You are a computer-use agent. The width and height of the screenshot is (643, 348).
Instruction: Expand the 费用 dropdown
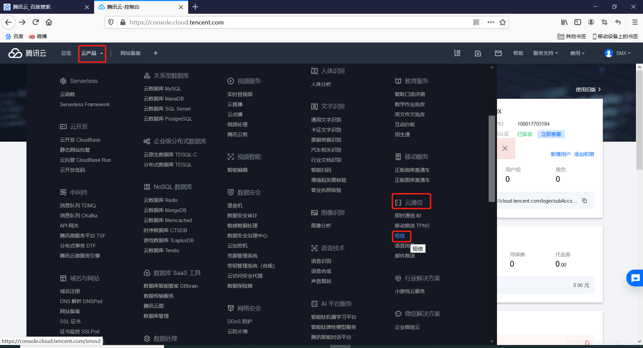577,53
